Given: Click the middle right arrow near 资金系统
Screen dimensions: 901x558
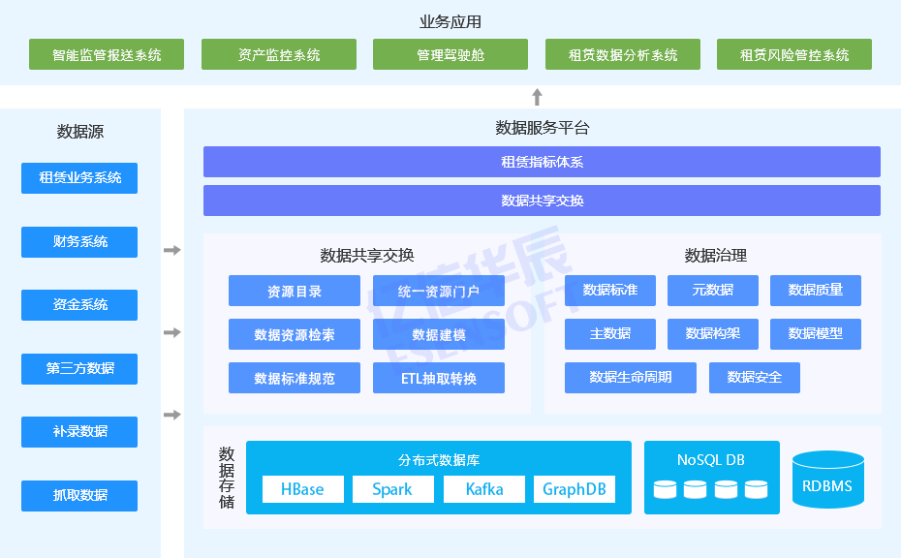Looking at the screenshot, I should pos(172,332).
